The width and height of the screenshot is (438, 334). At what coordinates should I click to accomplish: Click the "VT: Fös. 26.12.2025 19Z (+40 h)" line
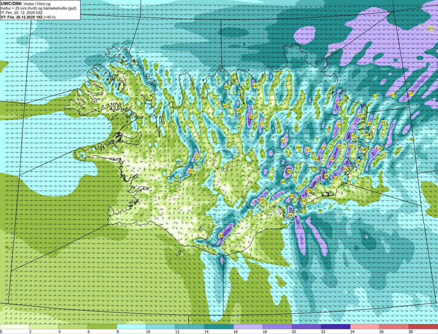click(28, 17)
